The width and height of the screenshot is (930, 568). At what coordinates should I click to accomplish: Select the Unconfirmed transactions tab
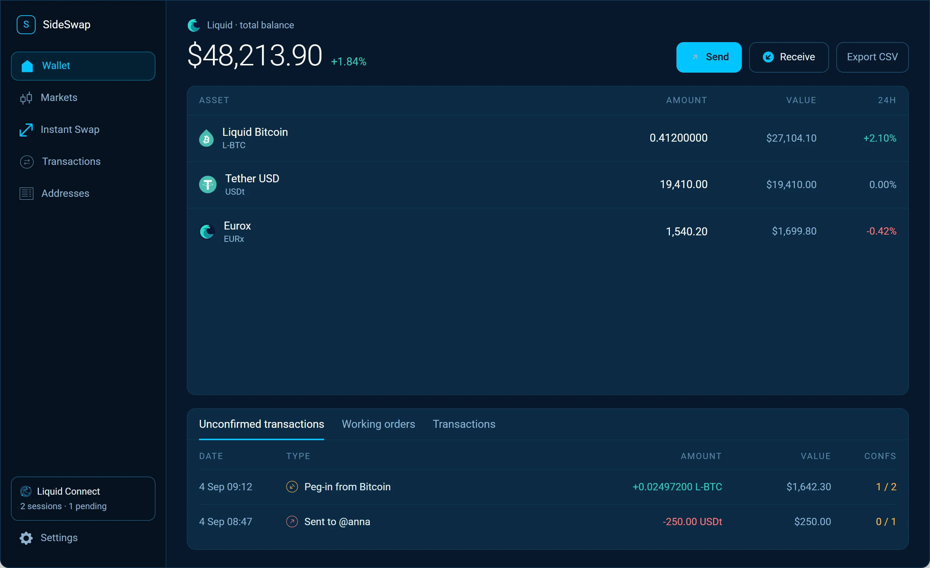pyautogui.click(x=262, y=424)
